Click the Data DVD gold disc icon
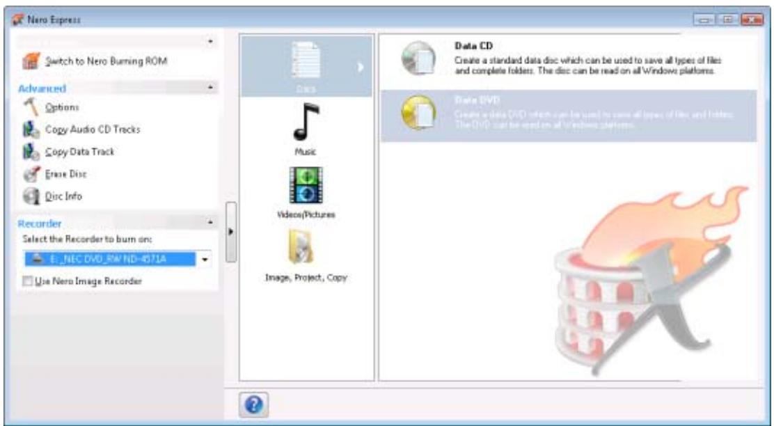 [x=418, y=113]
